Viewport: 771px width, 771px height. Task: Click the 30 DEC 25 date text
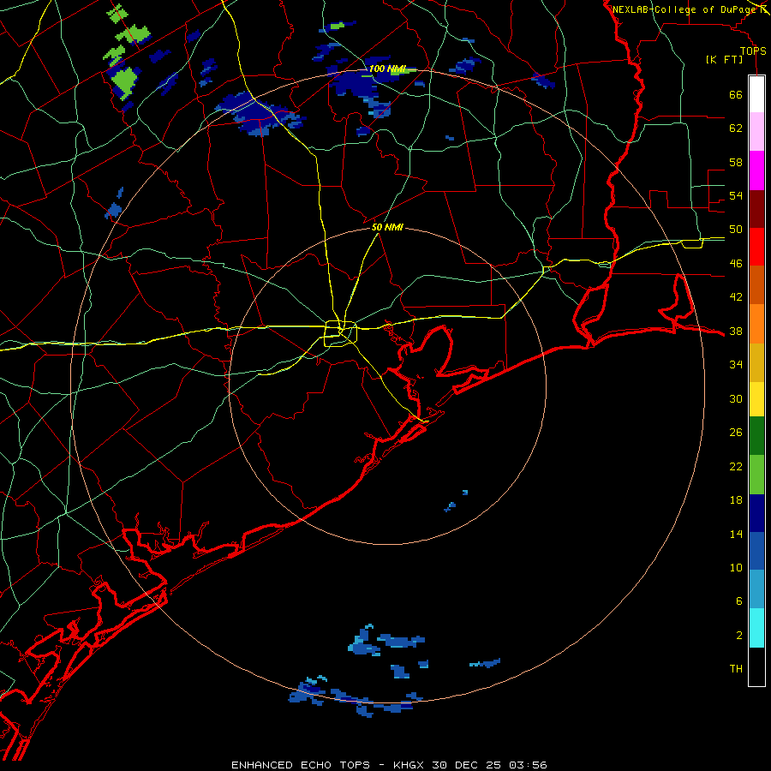(x=466, y=765)
